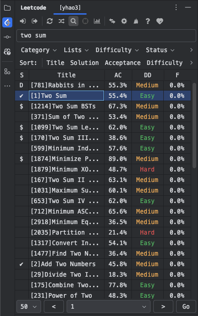Sort problems by Solution

(x=84, y=63)
